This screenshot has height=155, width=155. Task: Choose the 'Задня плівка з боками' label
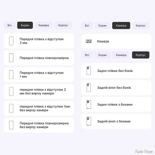click(x=115, y=104)
